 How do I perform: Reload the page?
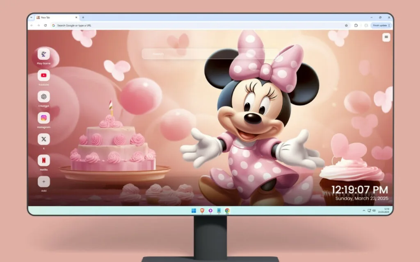(x=45, y=25)
